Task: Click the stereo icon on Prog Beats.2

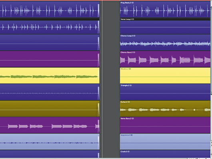Action: point(133,3)
